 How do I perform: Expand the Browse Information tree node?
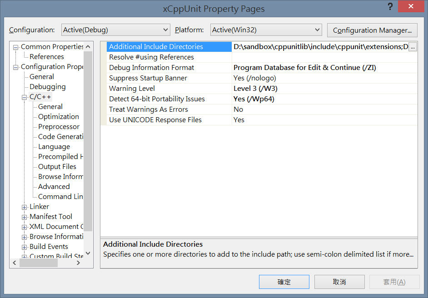pos(24,237)
